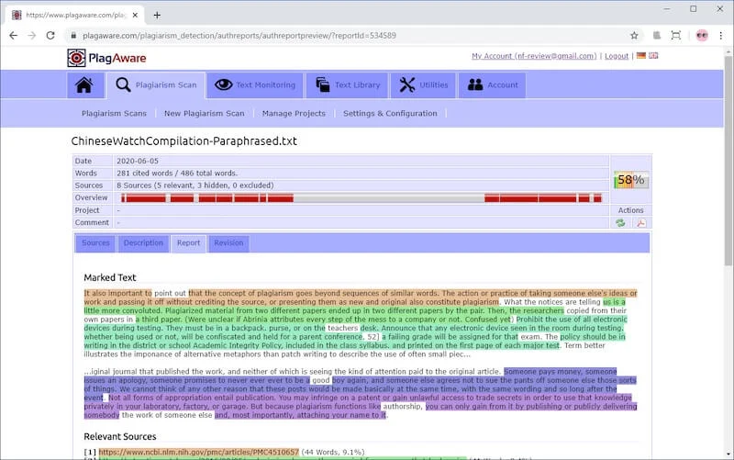The height and width of the screenshot is (460, 734).
Task: Export report with the PDF icon
Action: [641, 222]
